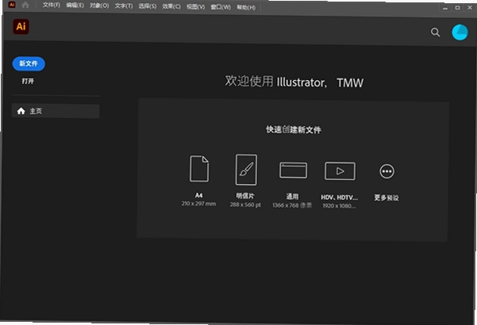Viewport: 477px width, 325px height.
Task: Open the 对象(O) menu
Action: (x=99, y=6)
